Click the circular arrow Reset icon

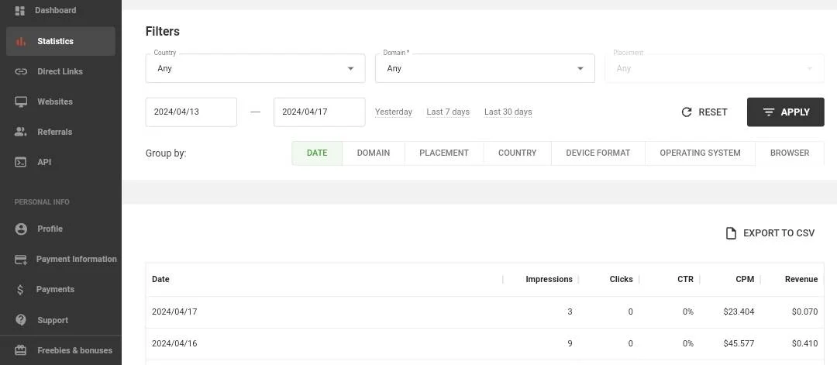click(687, 112)
